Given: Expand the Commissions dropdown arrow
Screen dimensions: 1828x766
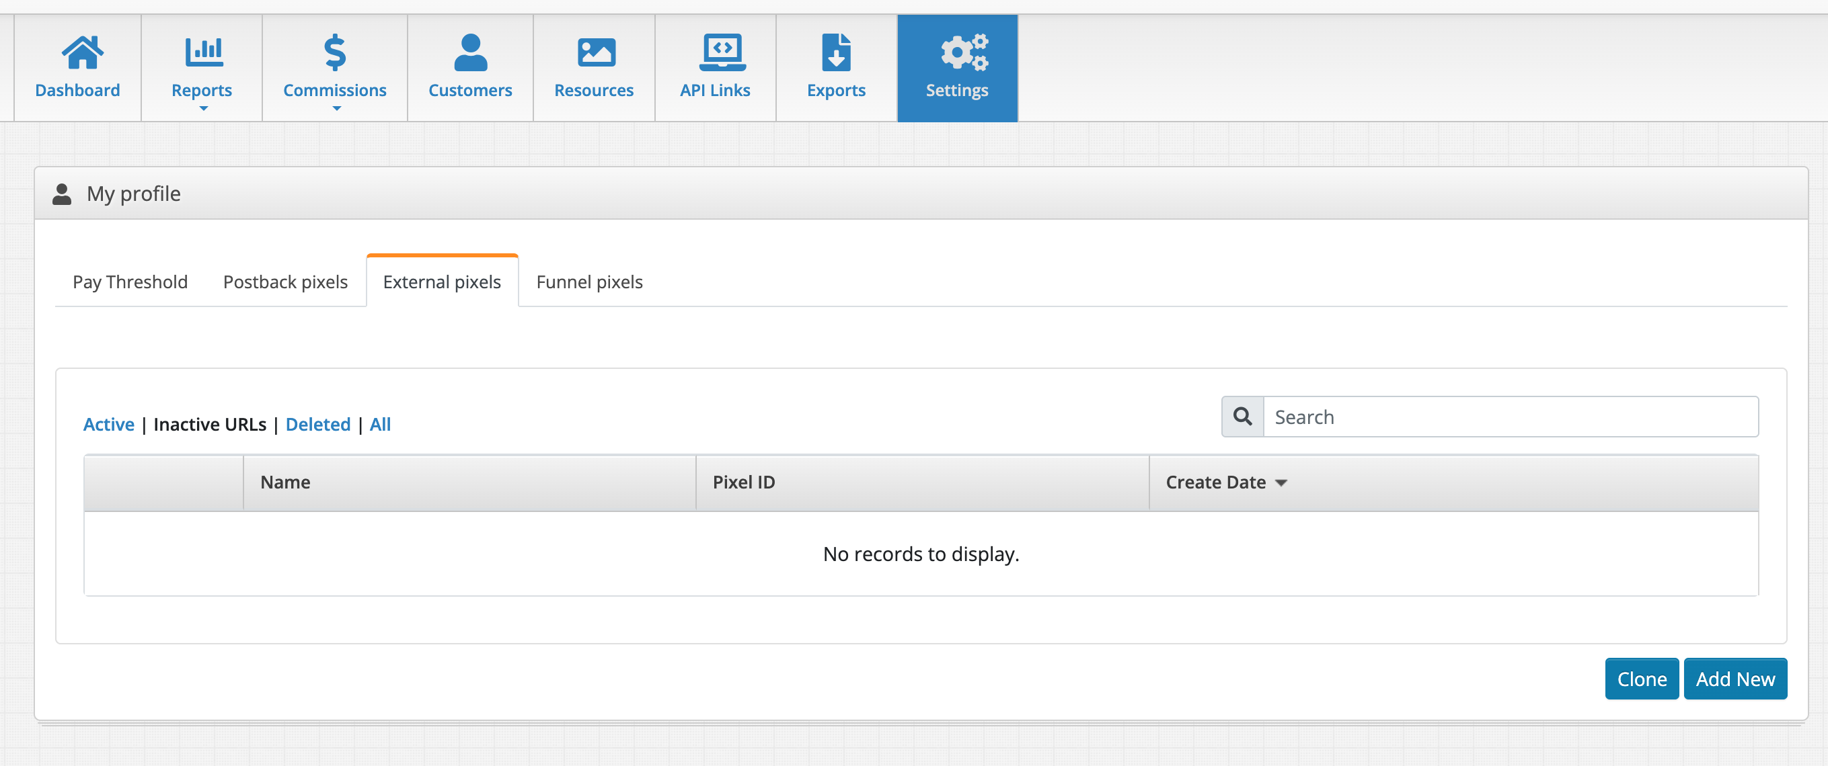Looking at the screenshot, I should pos(336,109).
